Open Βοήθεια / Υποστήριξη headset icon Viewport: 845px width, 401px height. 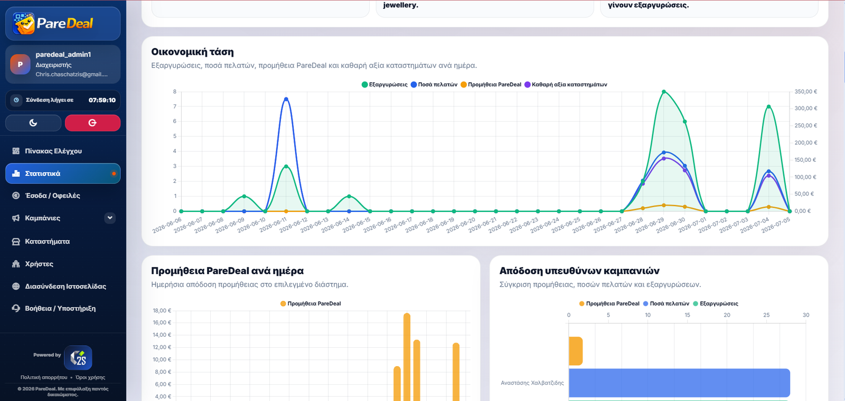click(x=16, y=308)
